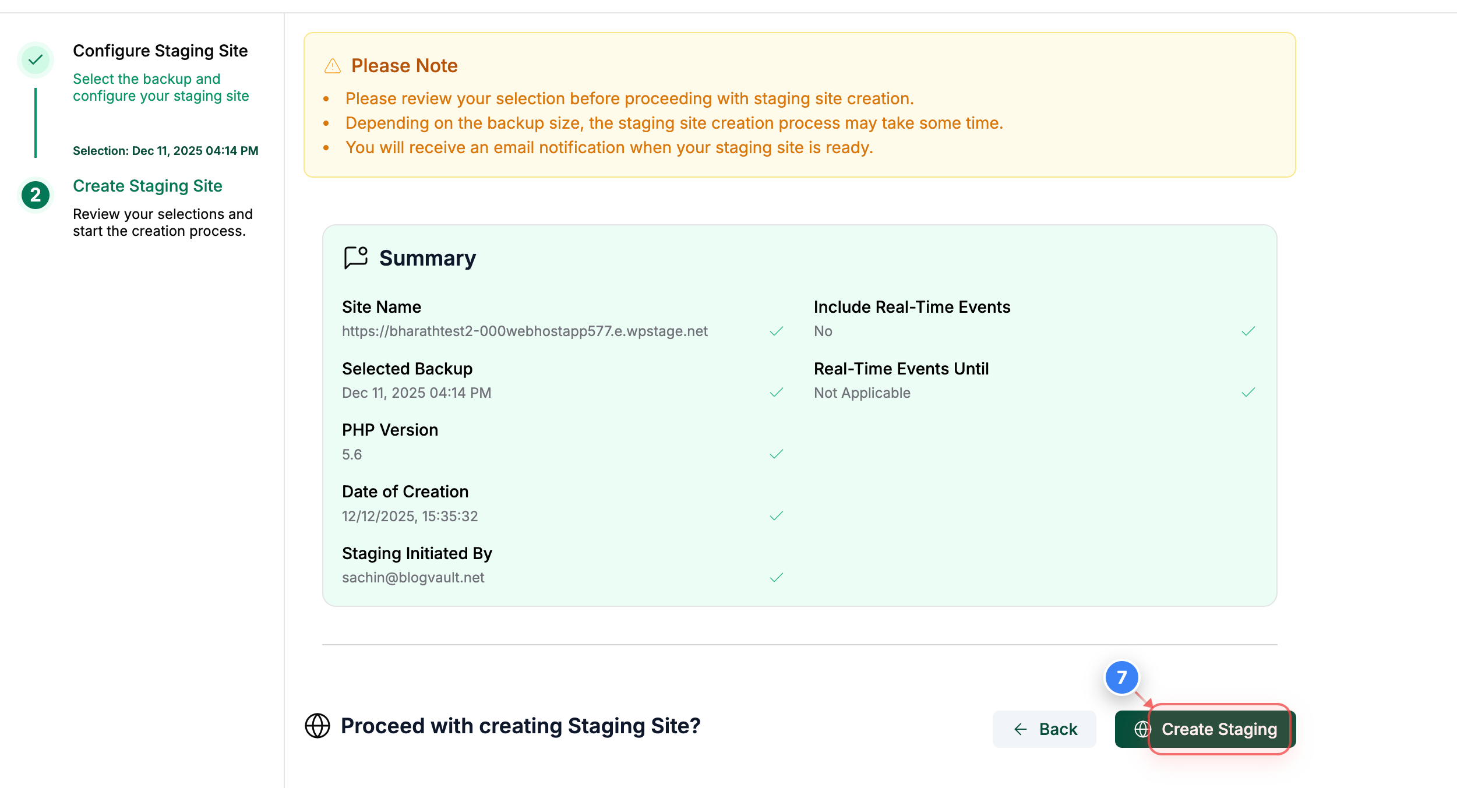Click the checkmark beside Staging Initiated By
Viewport: 1457px width, 788px height.
[777, 577]
